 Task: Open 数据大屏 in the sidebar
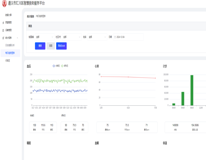pyautogui.click(x=8, y=15)
